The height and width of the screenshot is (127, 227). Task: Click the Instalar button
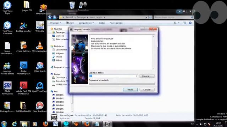(130, 90)
